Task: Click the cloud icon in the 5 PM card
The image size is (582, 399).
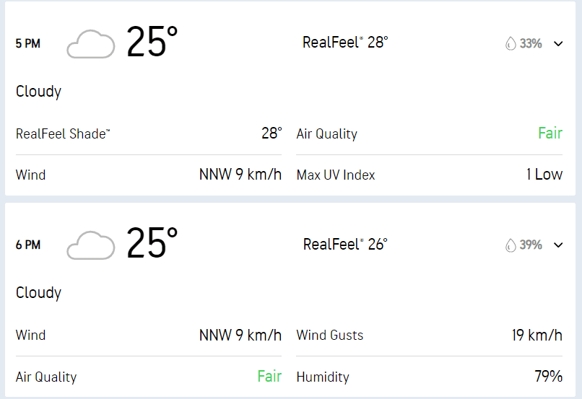Action: click(90, 44)
